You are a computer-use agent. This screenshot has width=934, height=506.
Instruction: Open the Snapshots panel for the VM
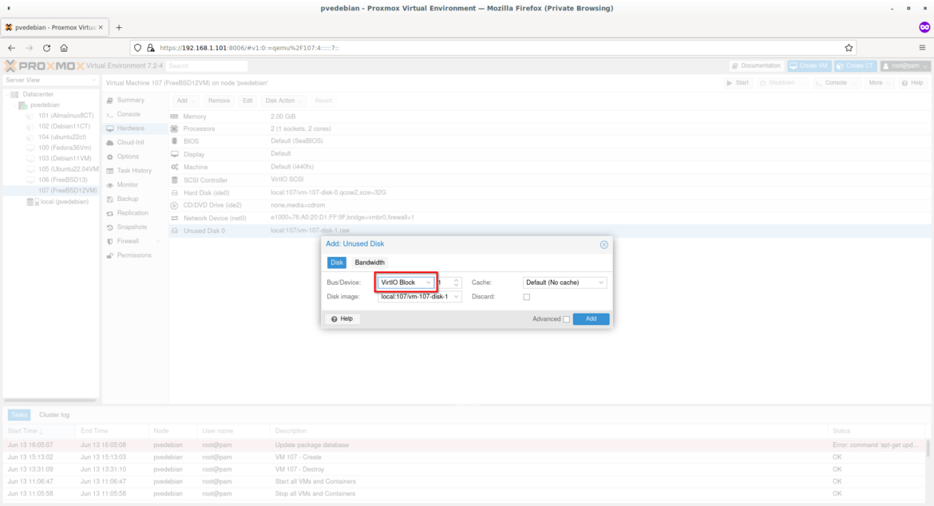click(134, 226)
